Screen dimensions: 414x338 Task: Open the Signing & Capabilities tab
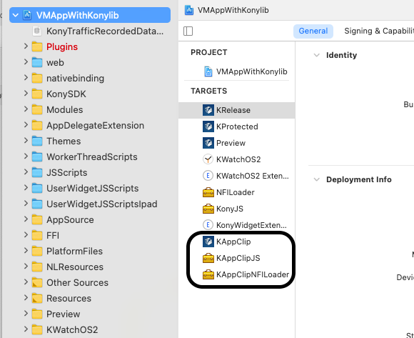(x=378, y=31)
